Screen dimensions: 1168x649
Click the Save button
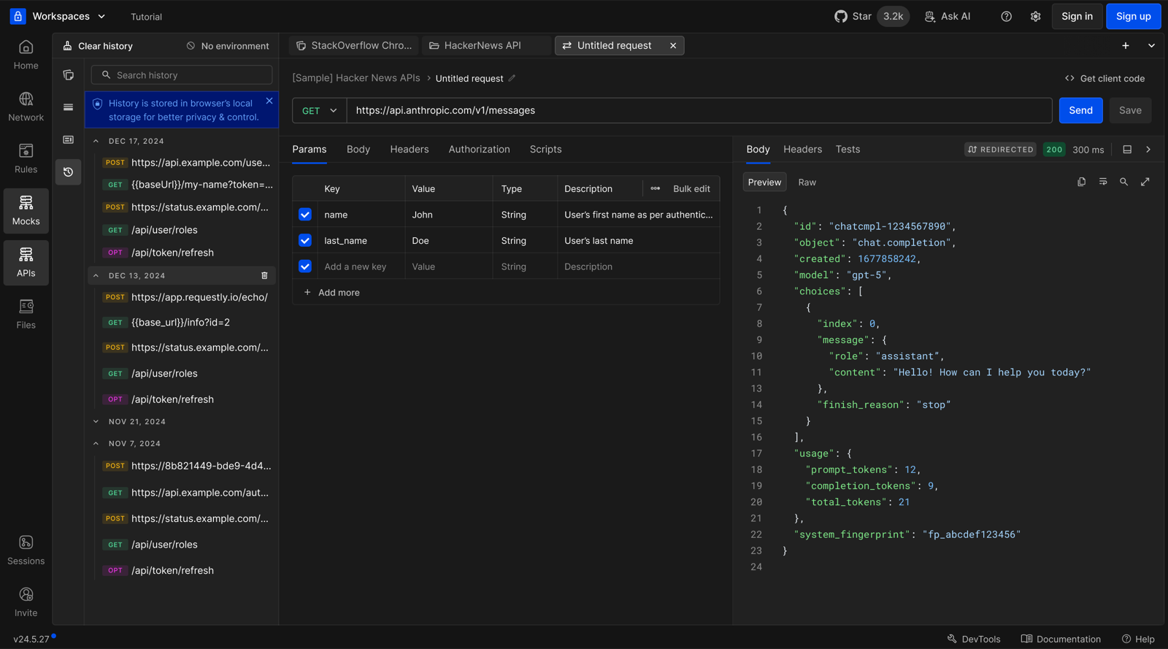[x=1130, y=110]
